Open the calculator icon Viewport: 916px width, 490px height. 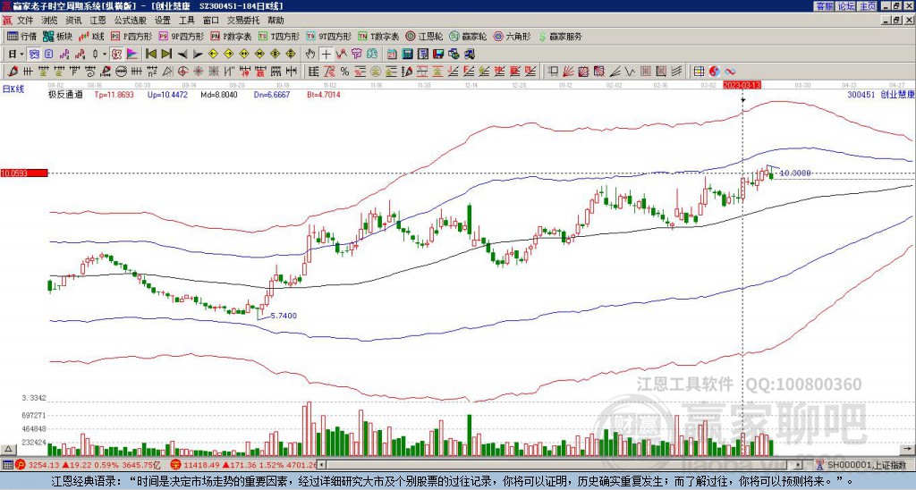pos(407,55)
